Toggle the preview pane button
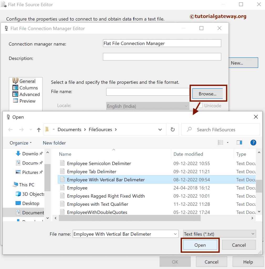265x269 pixels. coord(239,142)
